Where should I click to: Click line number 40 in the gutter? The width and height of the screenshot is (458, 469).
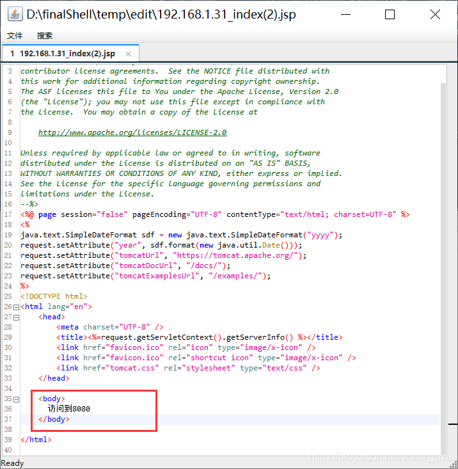coord(8,450)
